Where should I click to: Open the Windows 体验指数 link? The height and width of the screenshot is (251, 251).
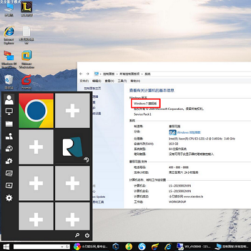189,132
